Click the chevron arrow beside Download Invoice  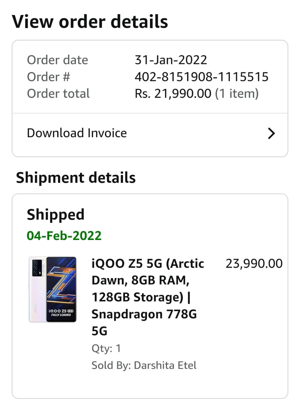click(x=271, y=133)
